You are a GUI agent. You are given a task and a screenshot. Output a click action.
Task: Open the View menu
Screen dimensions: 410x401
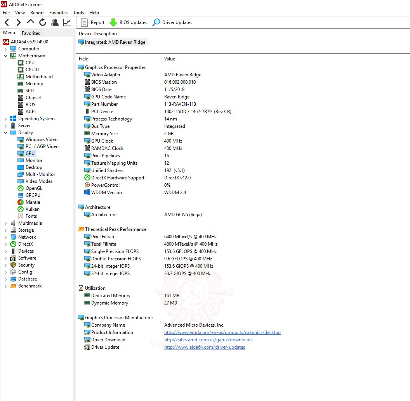pyautogui.click(x=20, y=12)
